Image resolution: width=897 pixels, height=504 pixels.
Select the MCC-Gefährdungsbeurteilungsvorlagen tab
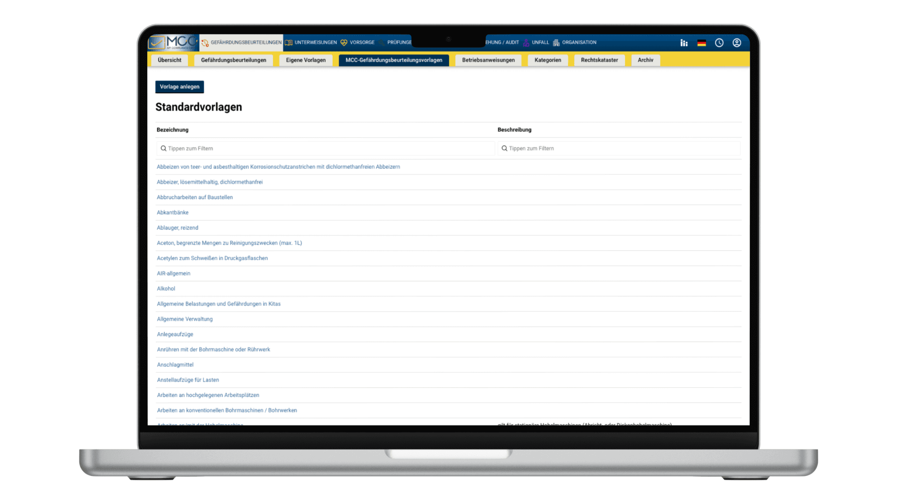point(394,60)
